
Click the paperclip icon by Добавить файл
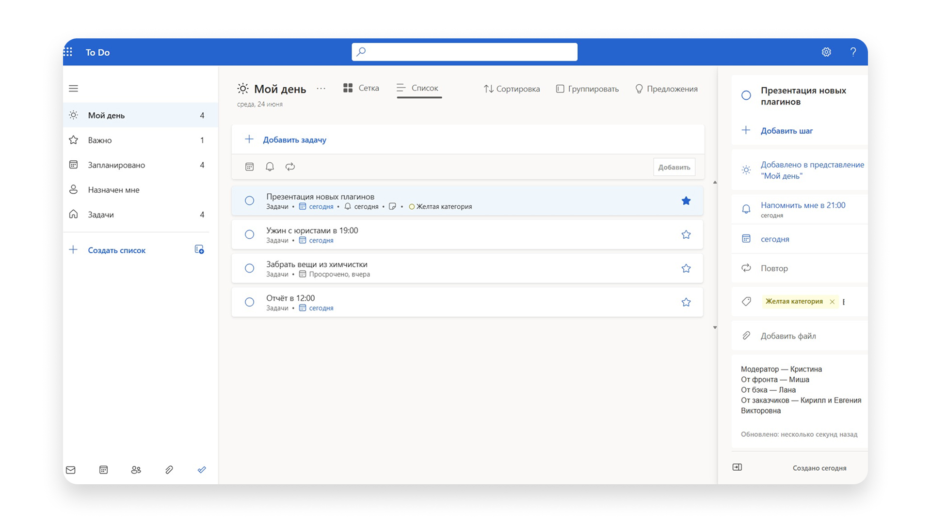pos(746,336)
